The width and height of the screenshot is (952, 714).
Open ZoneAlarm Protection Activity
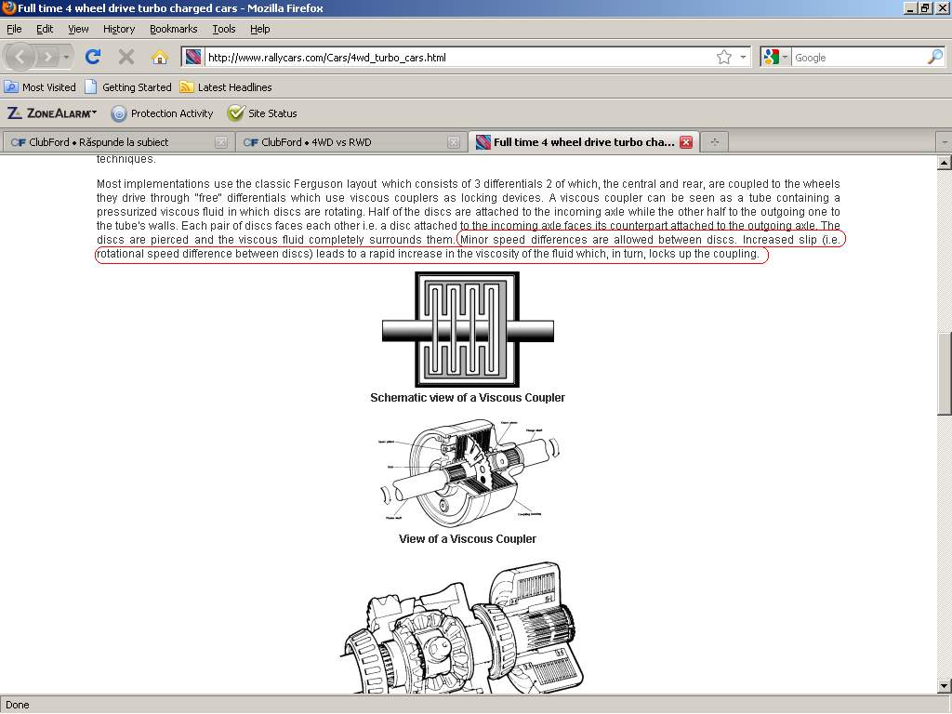(162, 113)
